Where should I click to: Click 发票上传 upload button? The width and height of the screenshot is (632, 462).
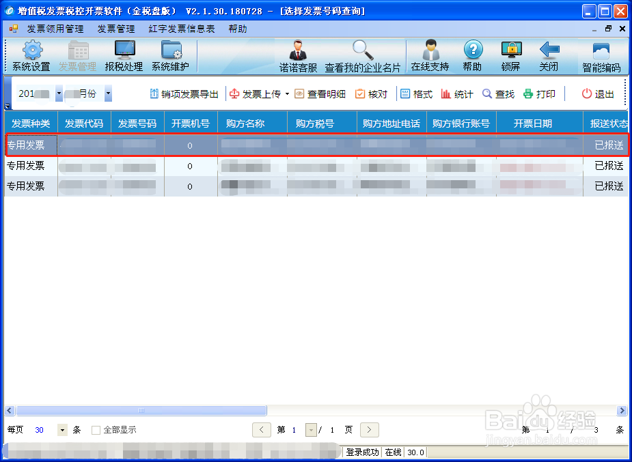[255, 94]
